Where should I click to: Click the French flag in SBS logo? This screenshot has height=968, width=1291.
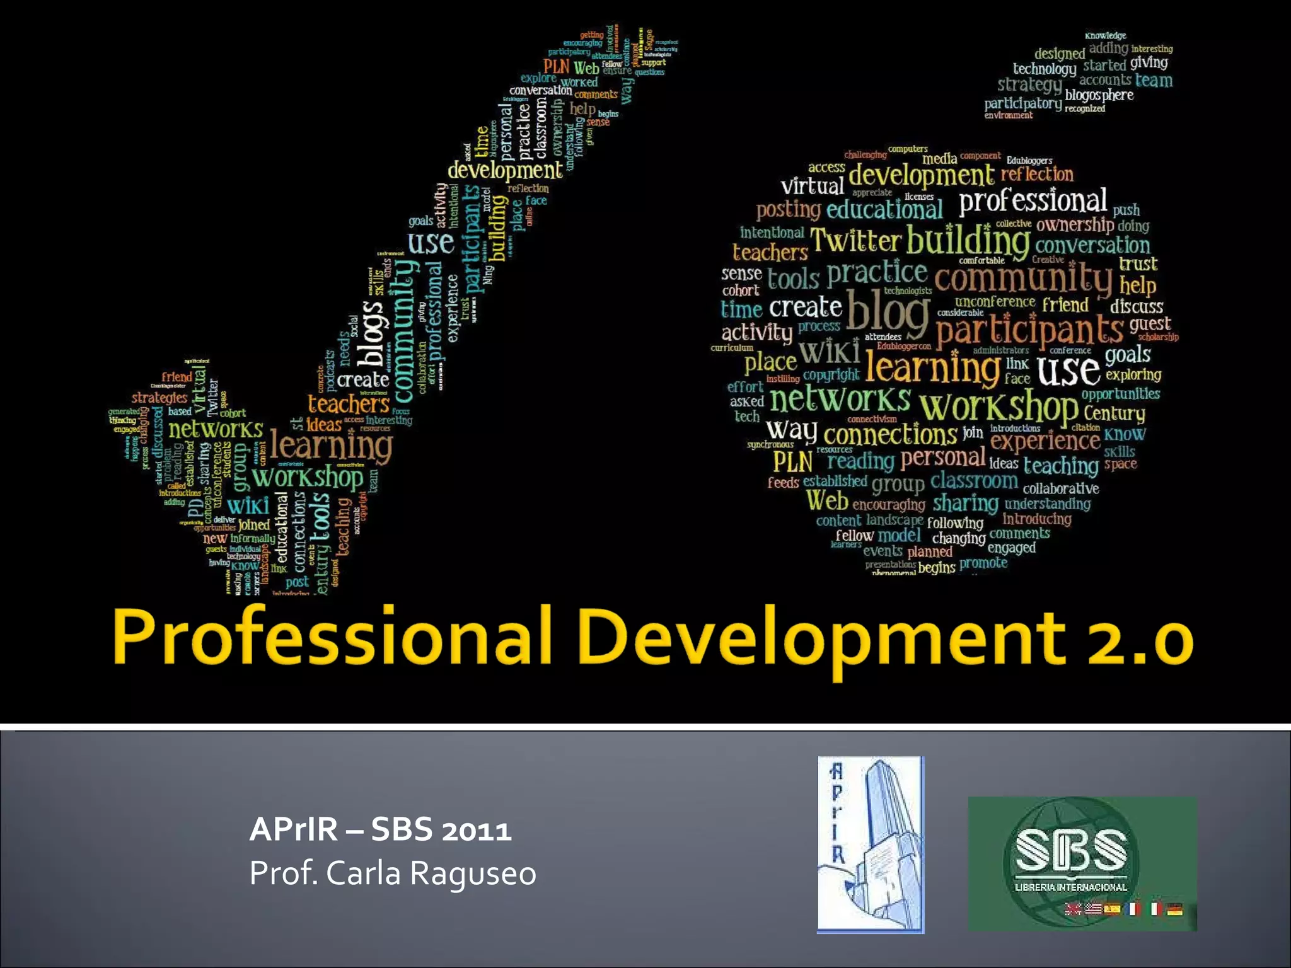(x=1133, y=909)
